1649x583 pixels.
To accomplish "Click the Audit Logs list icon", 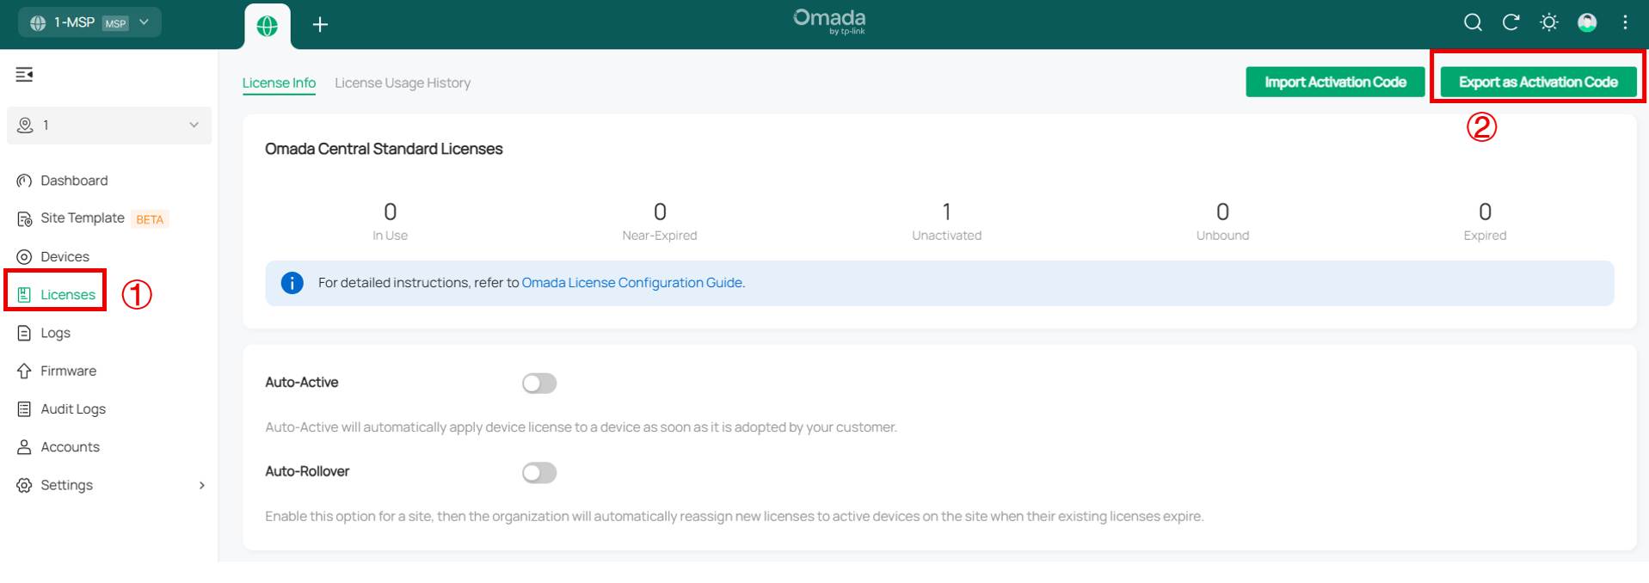I will click(24, 409).
